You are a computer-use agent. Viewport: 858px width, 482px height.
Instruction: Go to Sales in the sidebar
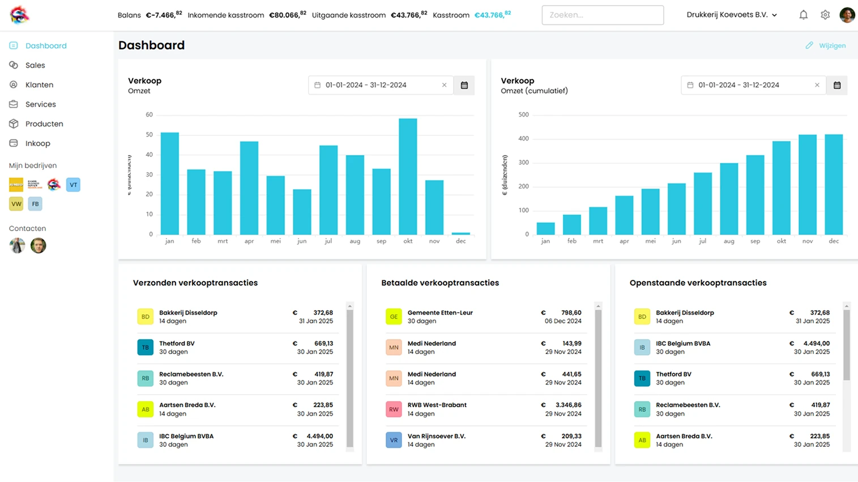[35, 65]
